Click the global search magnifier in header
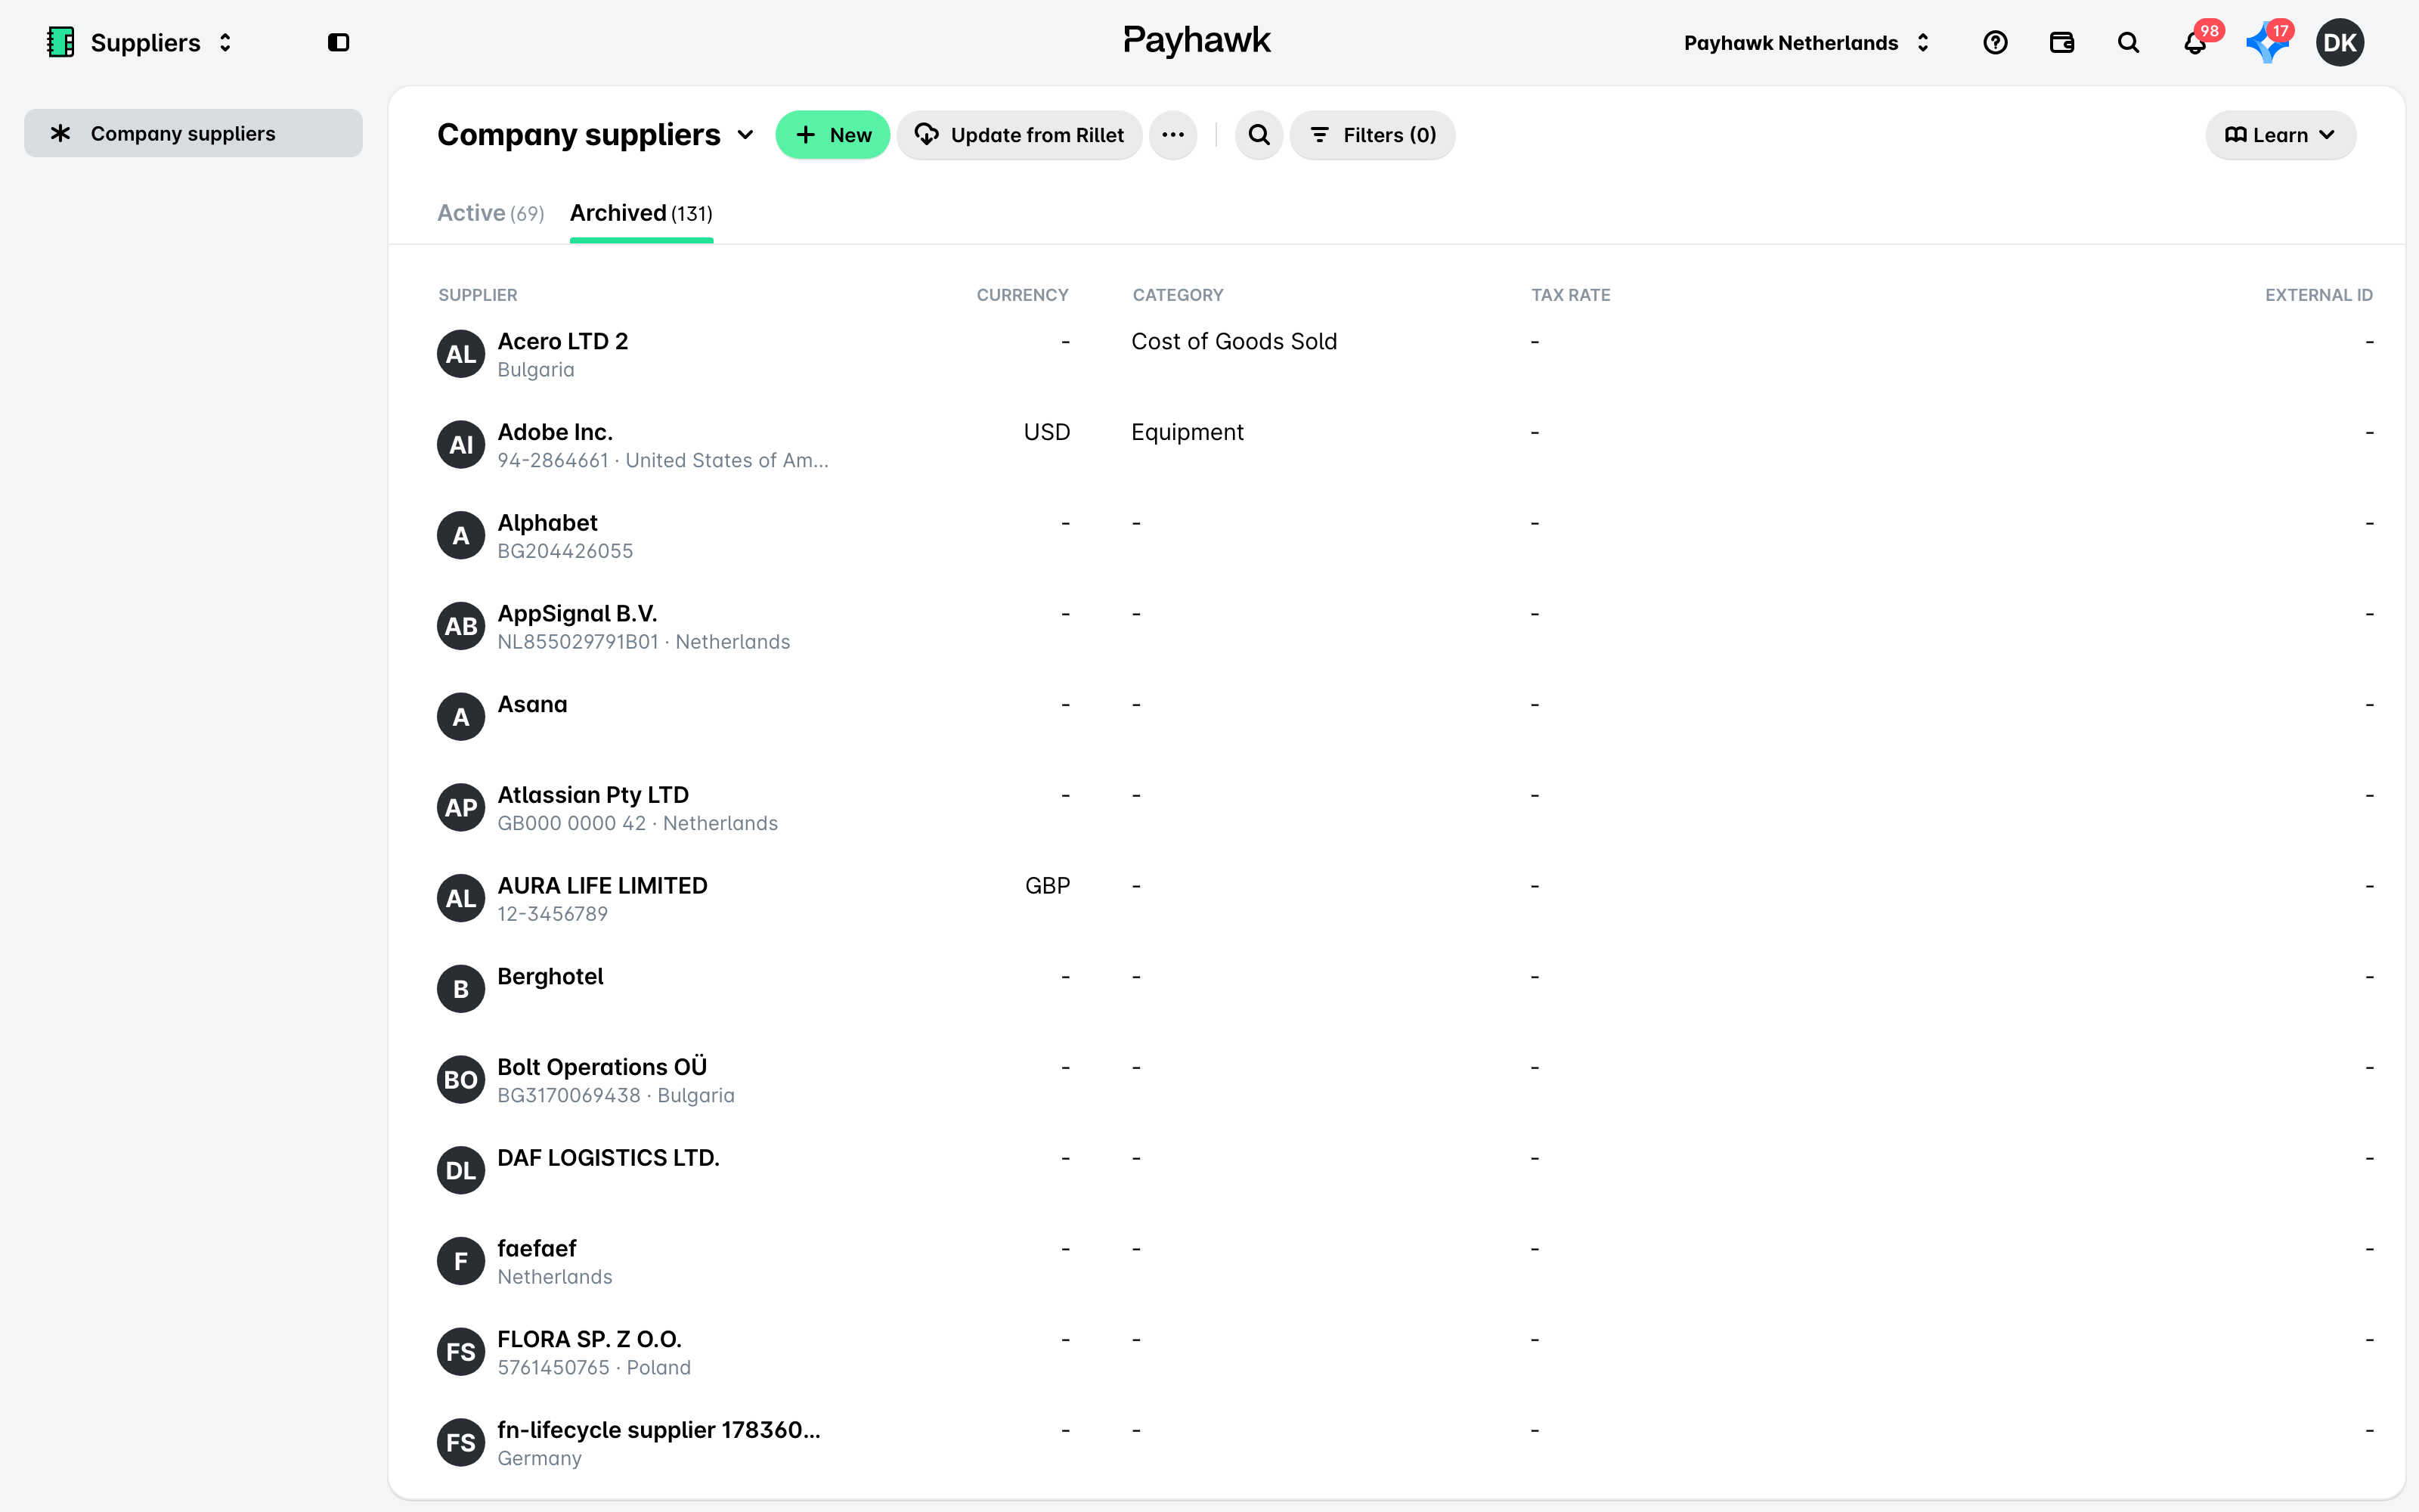 click(x=2129, y=42)
